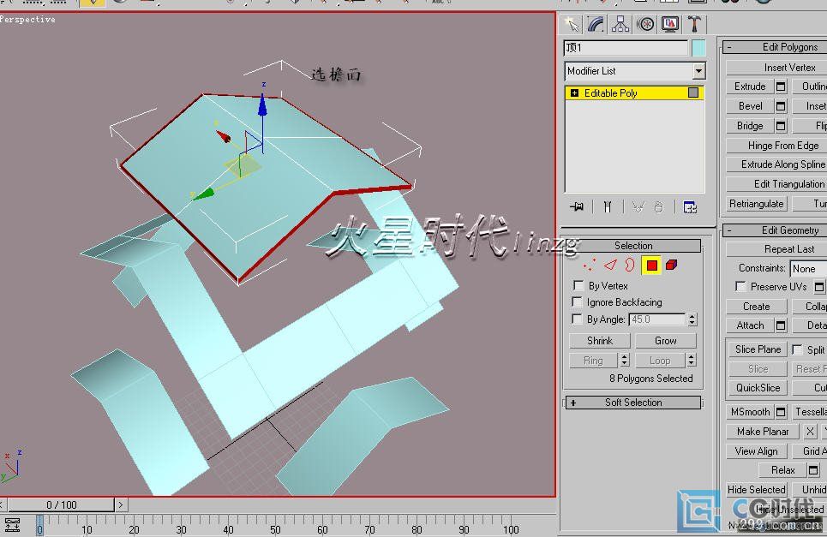Click the Loop spinner arrows
827x537 pixels.
692,361
